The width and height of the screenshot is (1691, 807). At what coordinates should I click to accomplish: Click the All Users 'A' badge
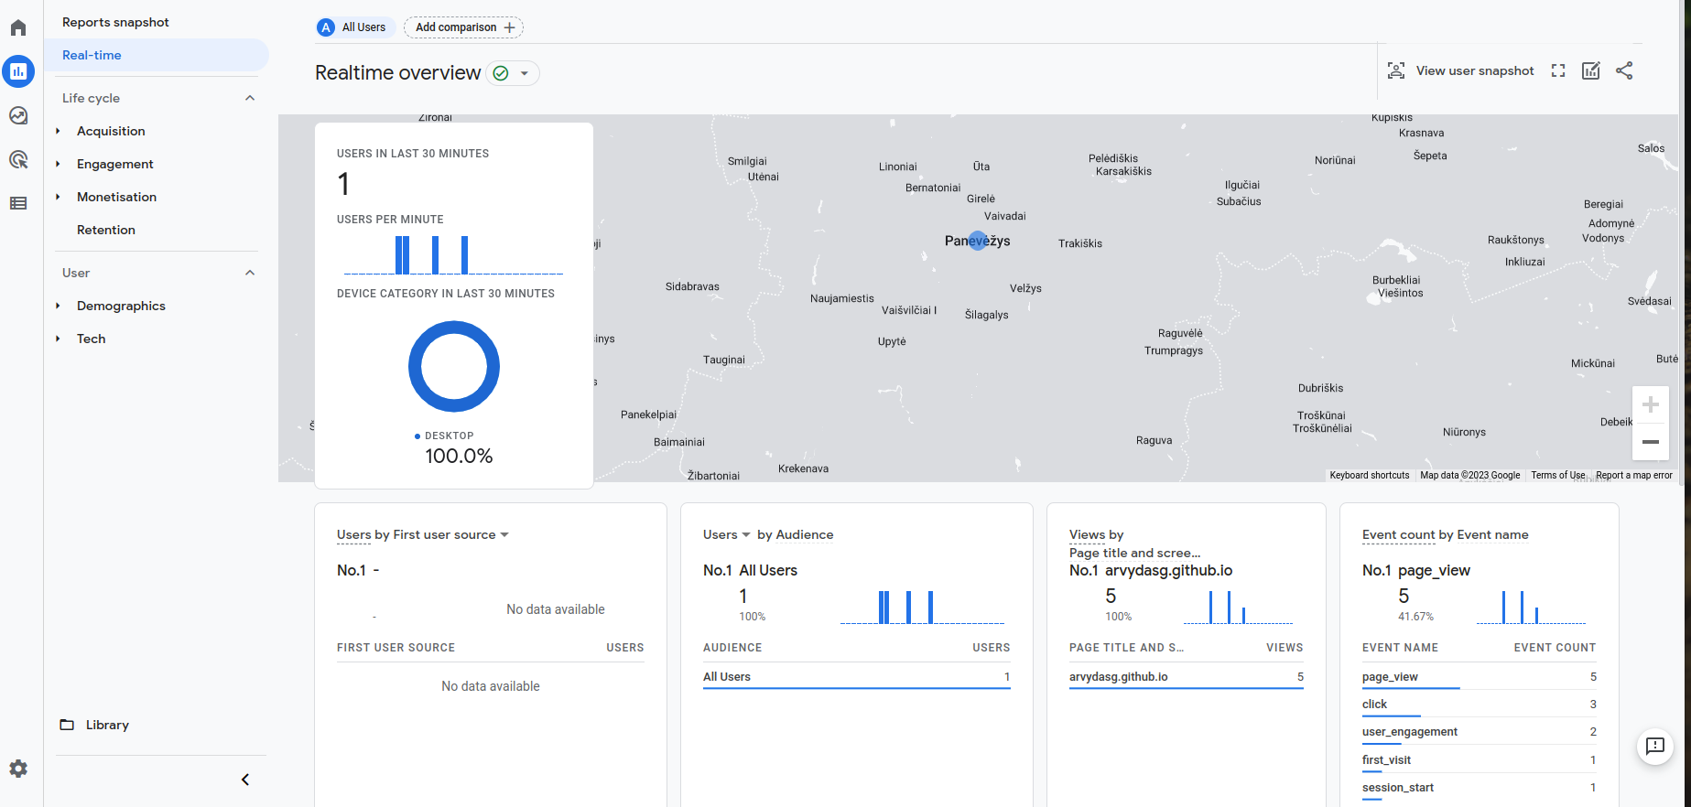326,27
